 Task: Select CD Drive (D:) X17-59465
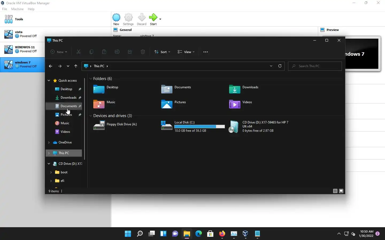pos(259,126)
